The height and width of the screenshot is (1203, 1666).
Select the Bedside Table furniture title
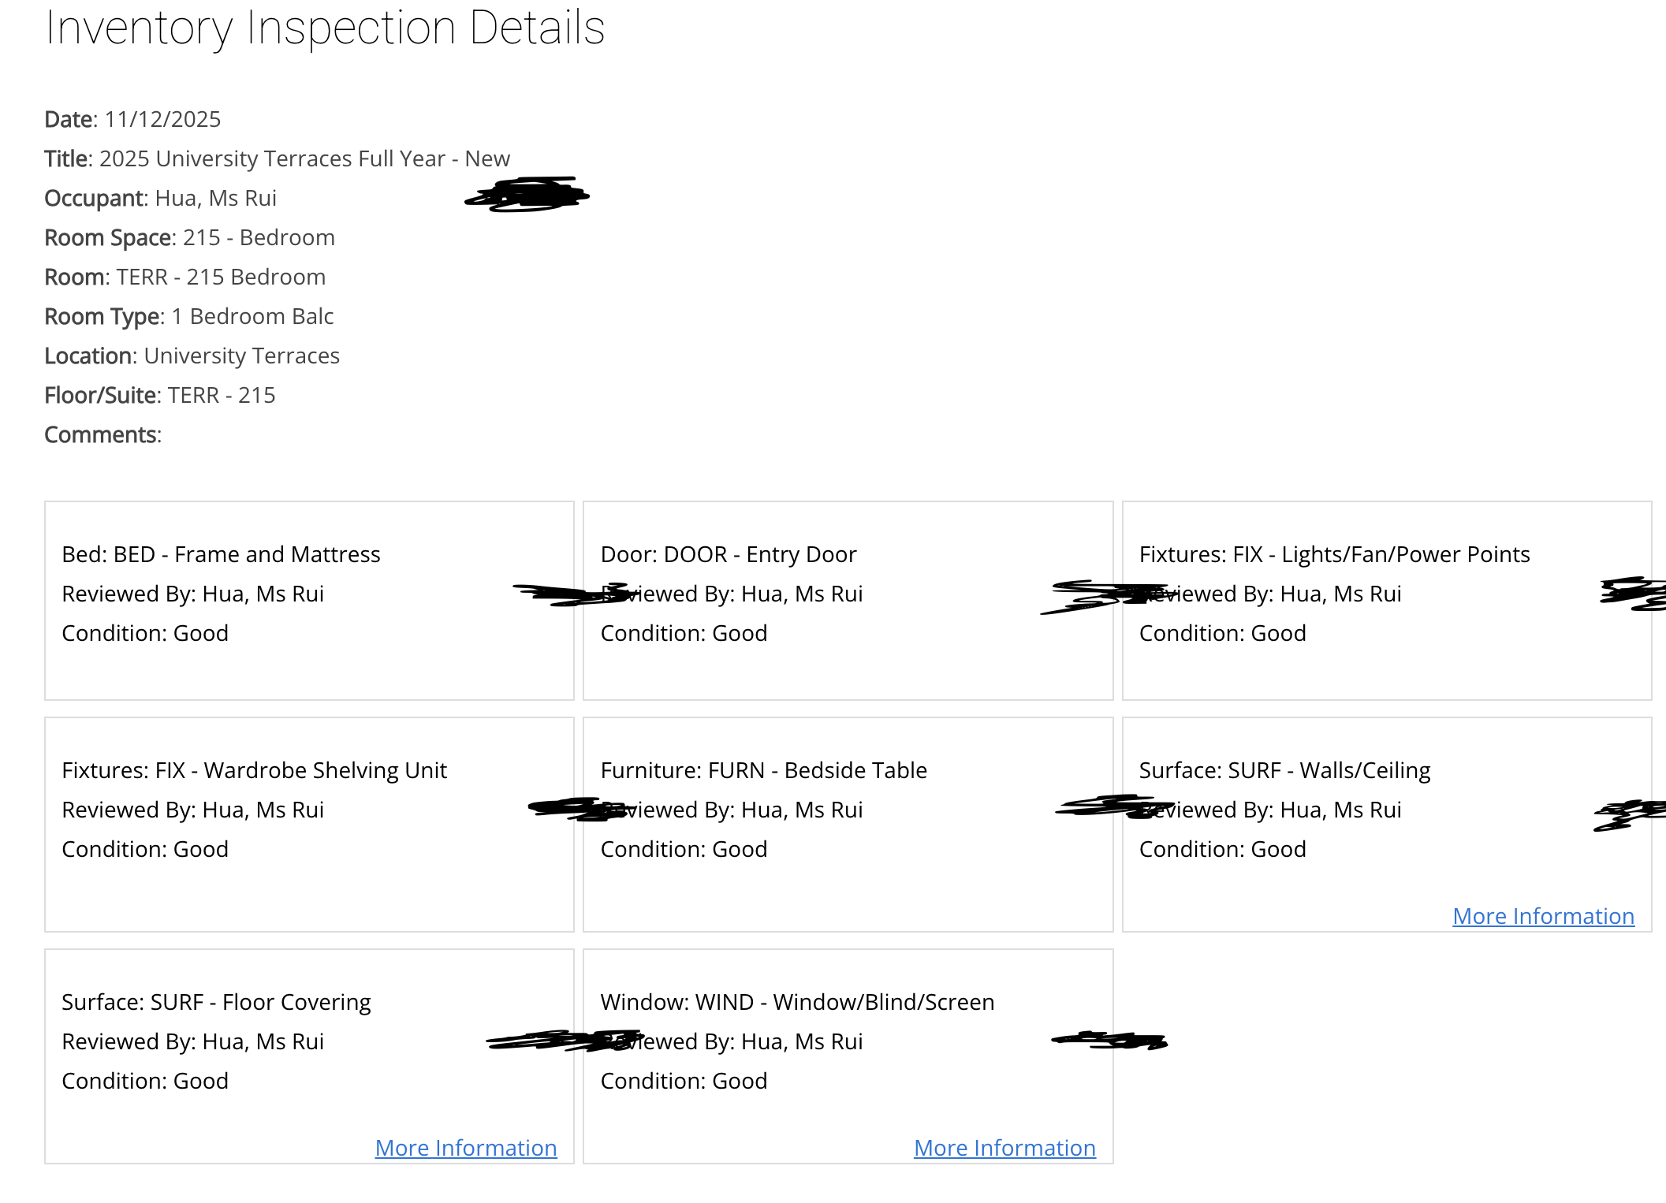click(763, 770)
